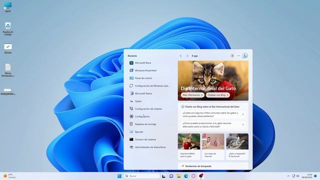
Task: Select the computer desktop shortcut icon
Action: (x=8, y=7)
